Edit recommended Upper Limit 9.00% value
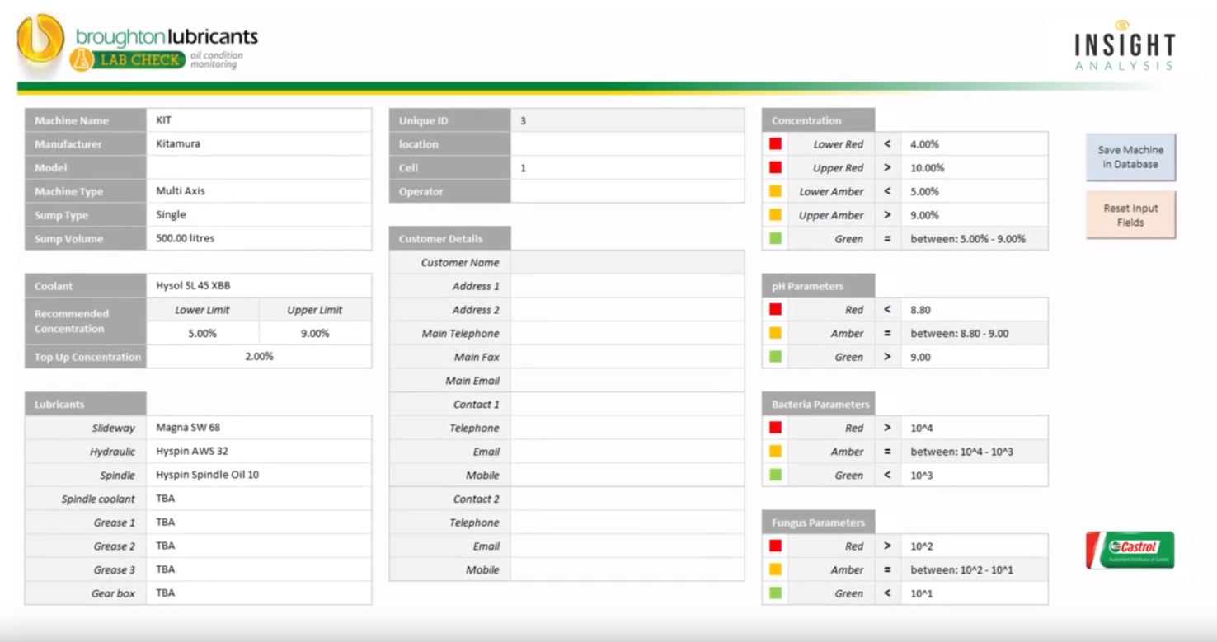The height and width of the screenshot is (642, 1217). (315, 334)
